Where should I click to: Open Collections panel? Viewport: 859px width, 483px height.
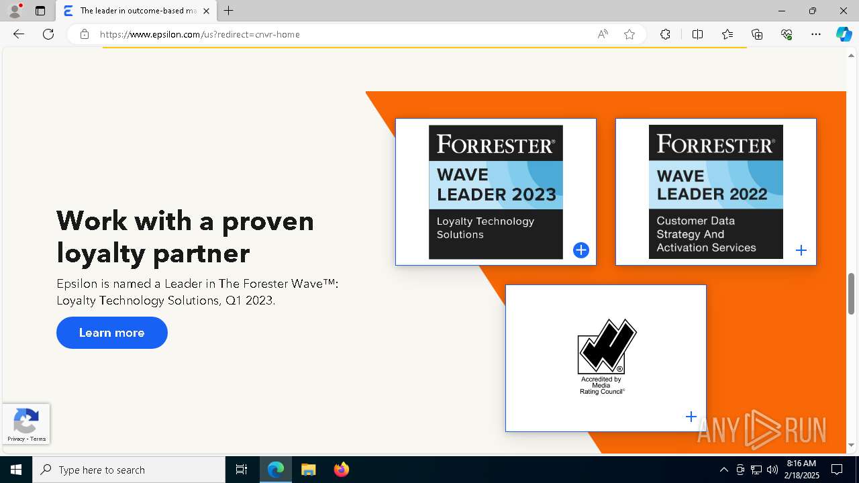(757, 34)
